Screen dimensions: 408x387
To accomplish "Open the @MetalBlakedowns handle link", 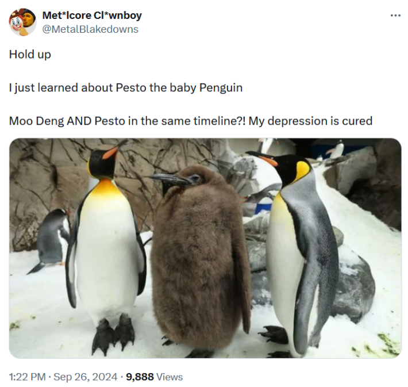I will coord(90,29).
